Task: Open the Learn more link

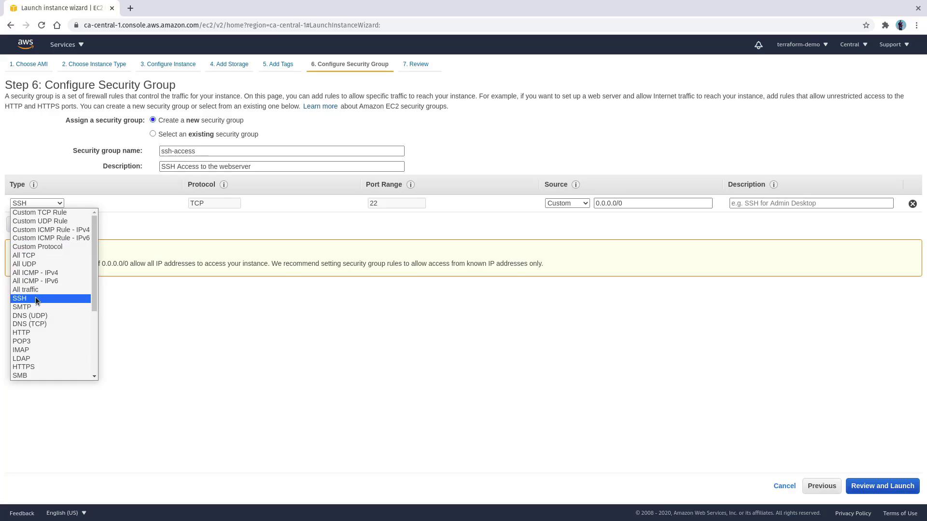Action: pos(320,106)
